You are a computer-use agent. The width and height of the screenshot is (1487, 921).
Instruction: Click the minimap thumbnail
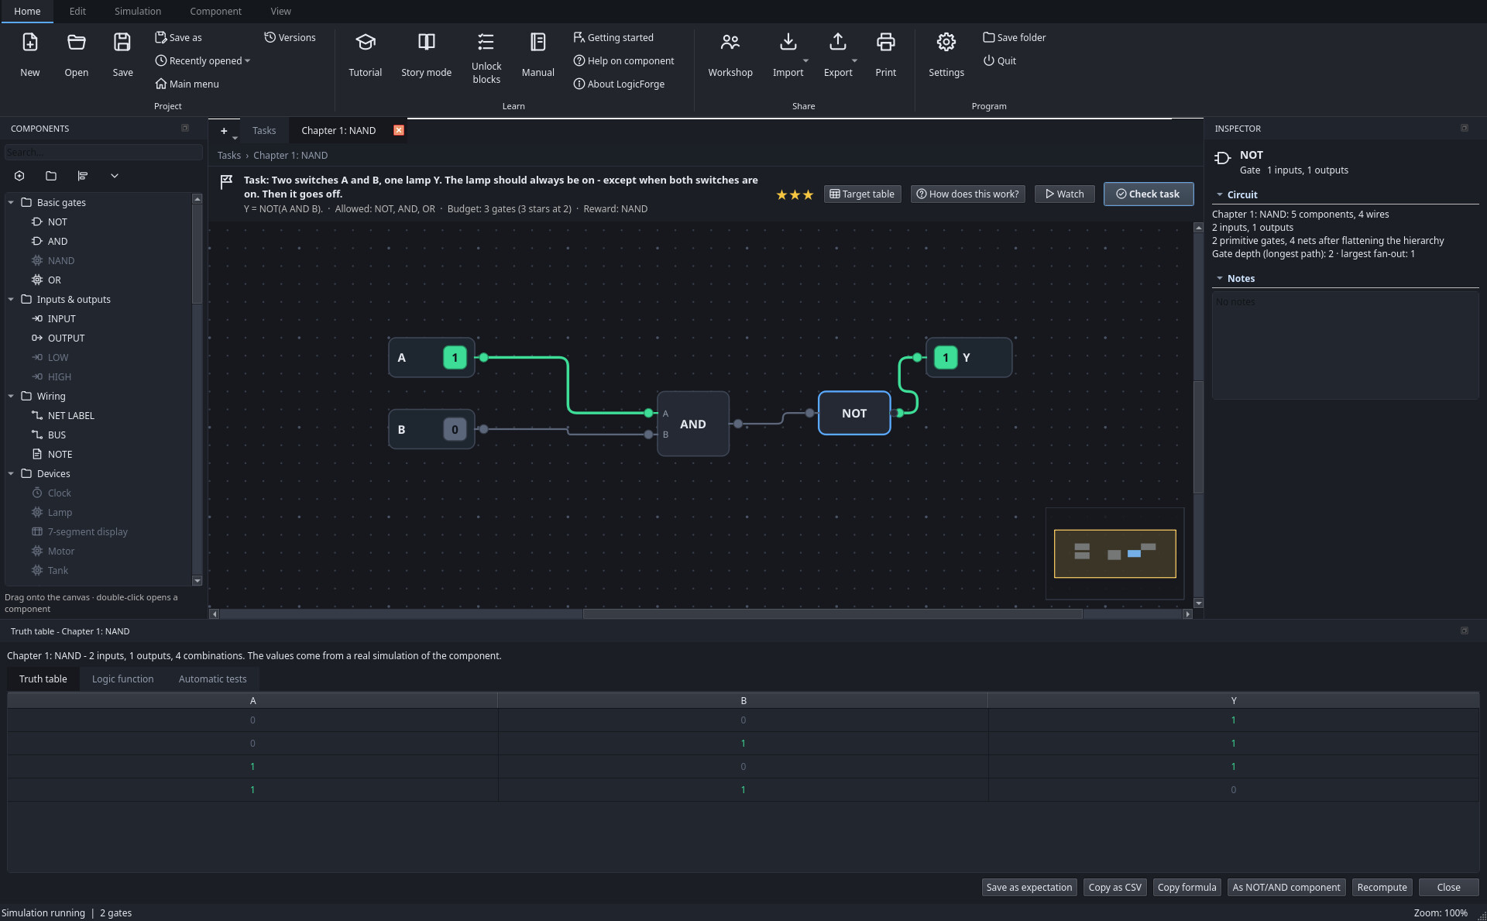[x=1114, y=553]
